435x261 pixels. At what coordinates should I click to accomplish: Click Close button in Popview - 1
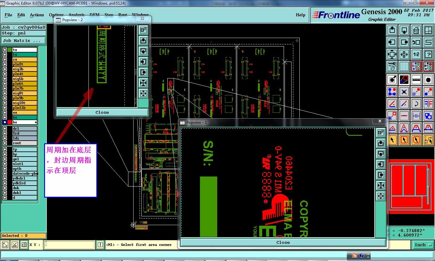click(283, 242)
